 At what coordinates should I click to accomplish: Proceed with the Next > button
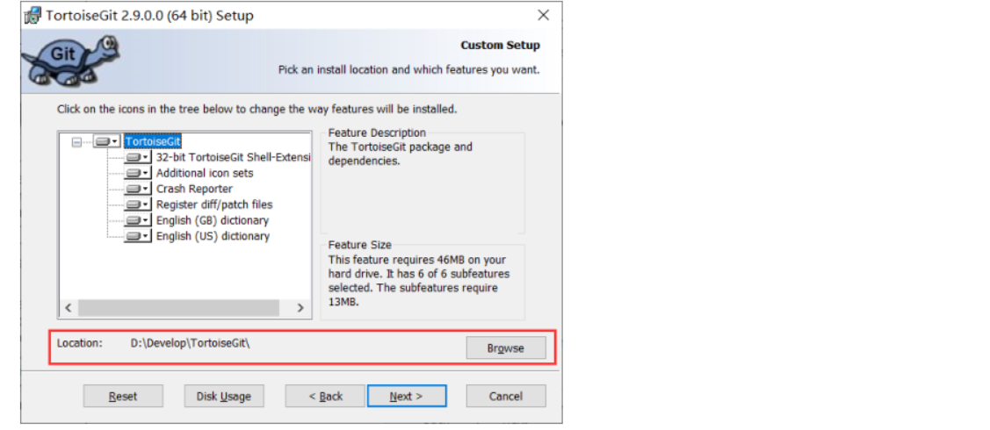(407, 396)
